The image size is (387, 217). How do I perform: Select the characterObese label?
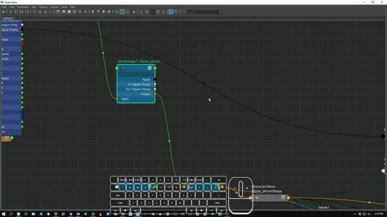click(264, 186)
